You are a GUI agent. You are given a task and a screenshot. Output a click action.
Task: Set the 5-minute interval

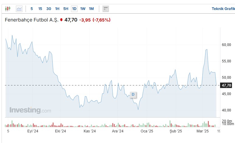click(32, 9)
